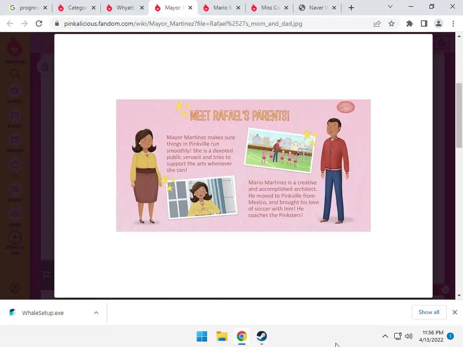This screenshot has width=463, height=347.
Task: Switch to the 'Miss Co' tab
Action: tap(269, 8)
